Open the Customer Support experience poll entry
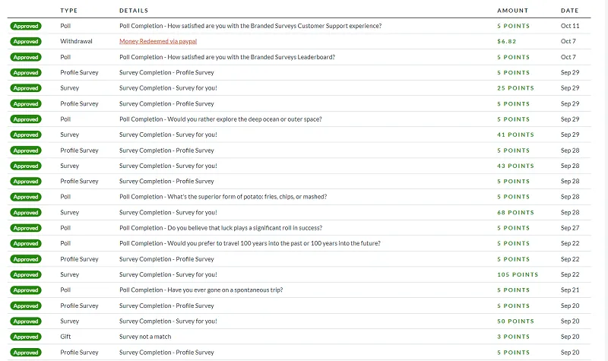Viewport: 608px width, 361px height. pos(250,26)
